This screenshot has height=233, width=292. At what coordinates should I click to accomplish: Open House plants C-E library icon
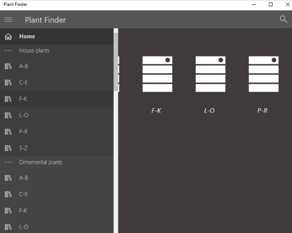(x=8, y=82)
